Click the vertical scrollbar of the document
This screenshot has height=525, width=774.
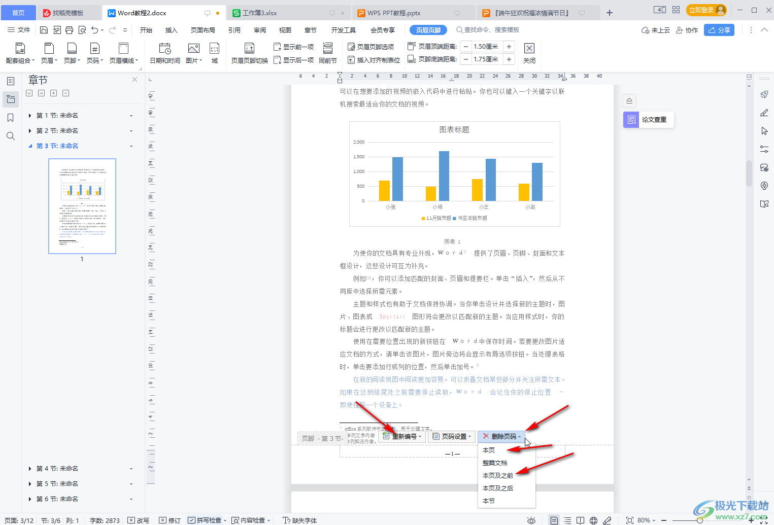pos(749,174)
